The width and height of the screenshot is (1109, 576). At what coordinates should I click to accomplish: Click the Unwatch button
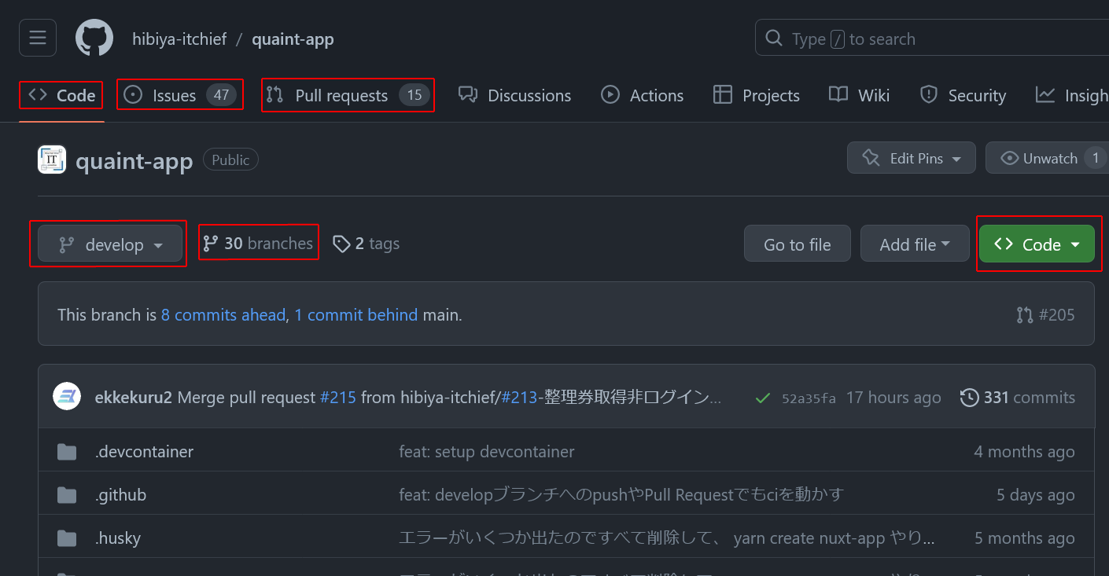pos(1047,158)
